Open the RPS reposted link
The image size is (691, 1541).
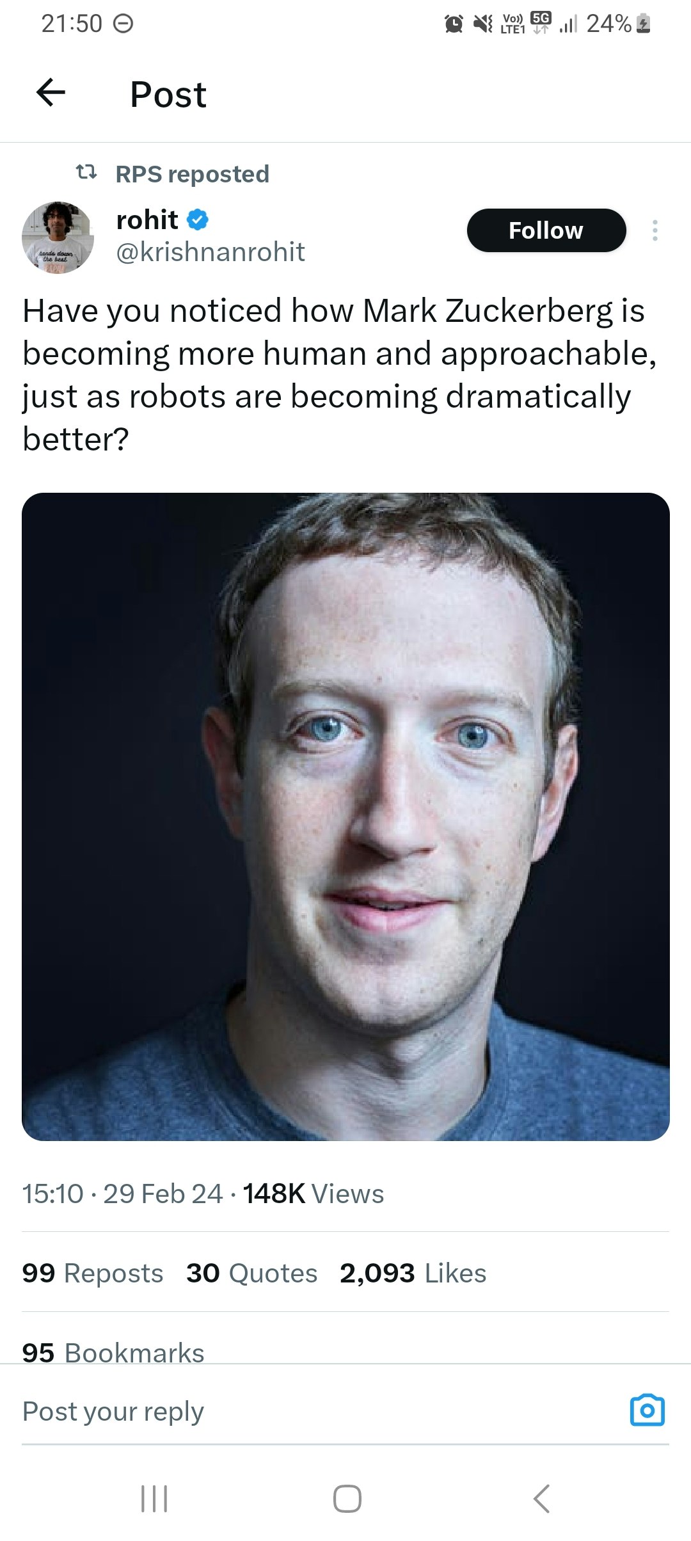click(192, 173)
